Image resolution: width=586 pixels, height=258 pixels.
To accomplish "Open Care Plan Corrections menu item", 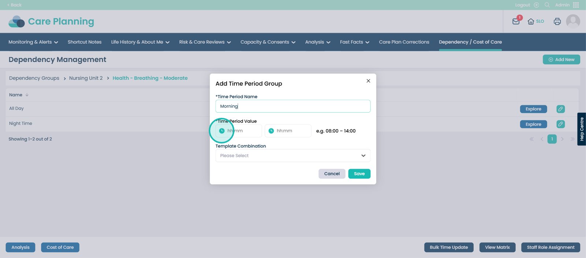I will (404, 42).
